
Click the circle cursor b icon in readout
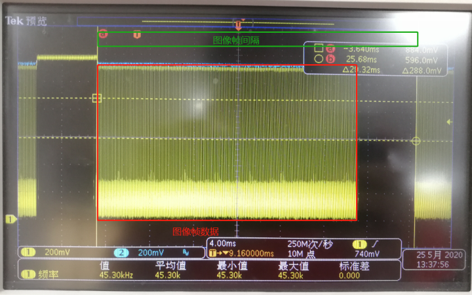319,59
